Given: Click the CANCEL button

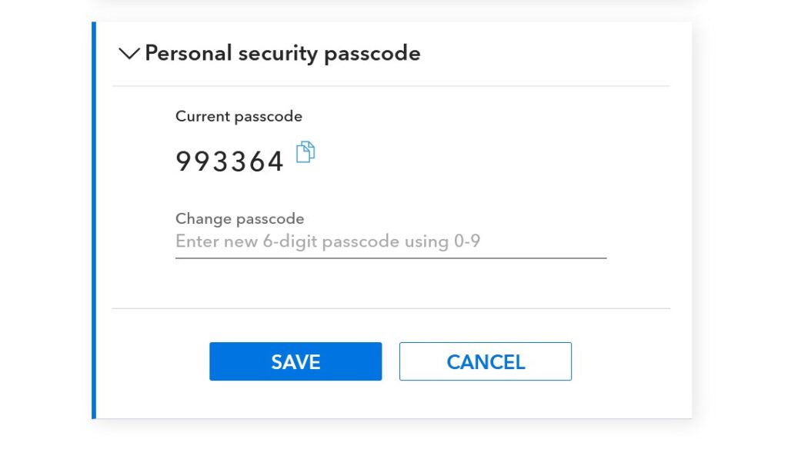Looking at the screenshot, I should 485,361.
